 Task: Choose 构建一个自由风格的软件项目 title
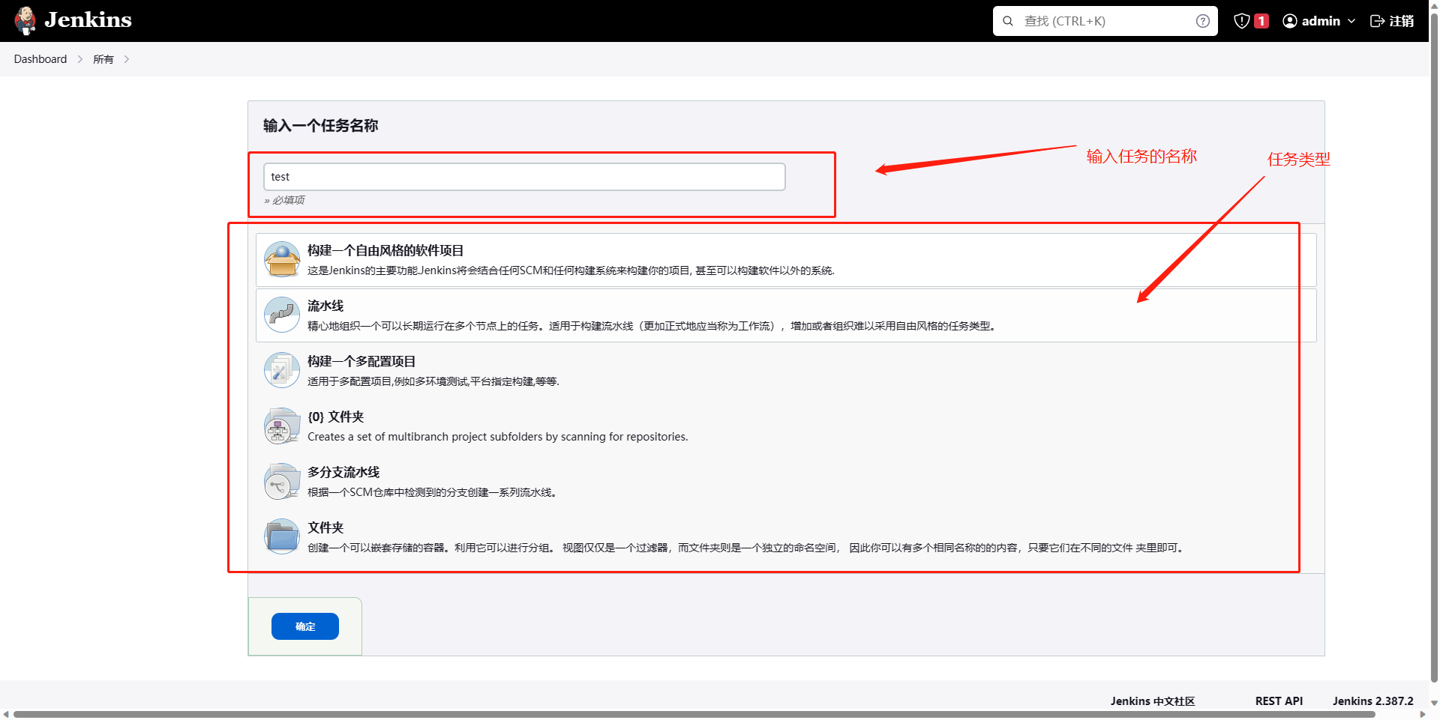[385, 250]
